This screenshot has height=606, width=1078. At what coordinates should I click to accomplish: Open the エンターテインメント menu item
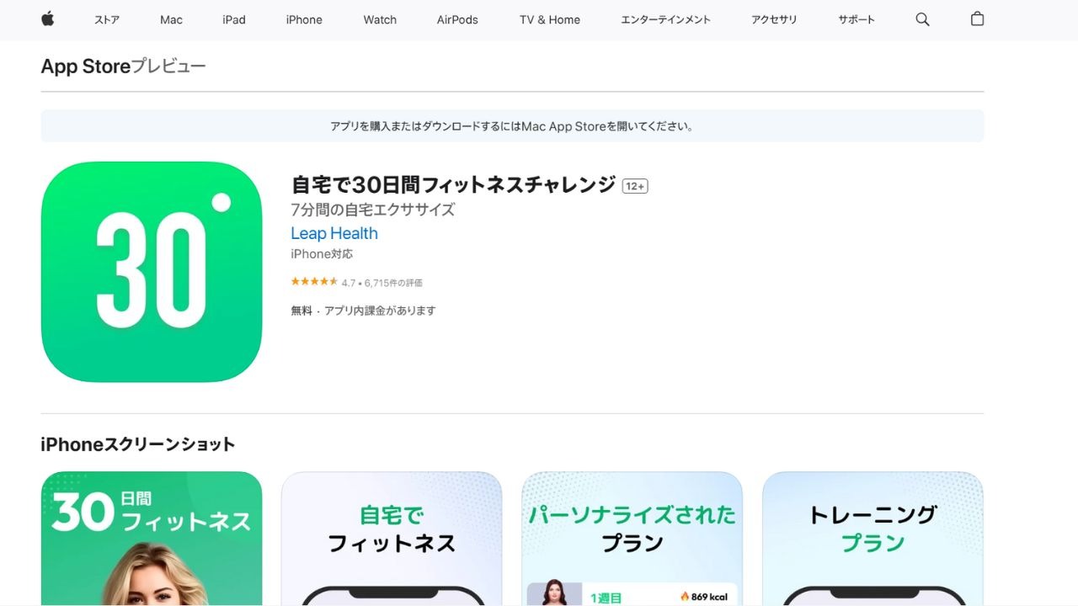pos(665,19)
